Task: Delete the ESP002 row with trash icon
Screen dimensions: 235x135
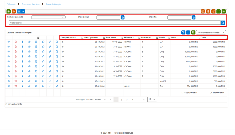Action: [x=15, y=42]
